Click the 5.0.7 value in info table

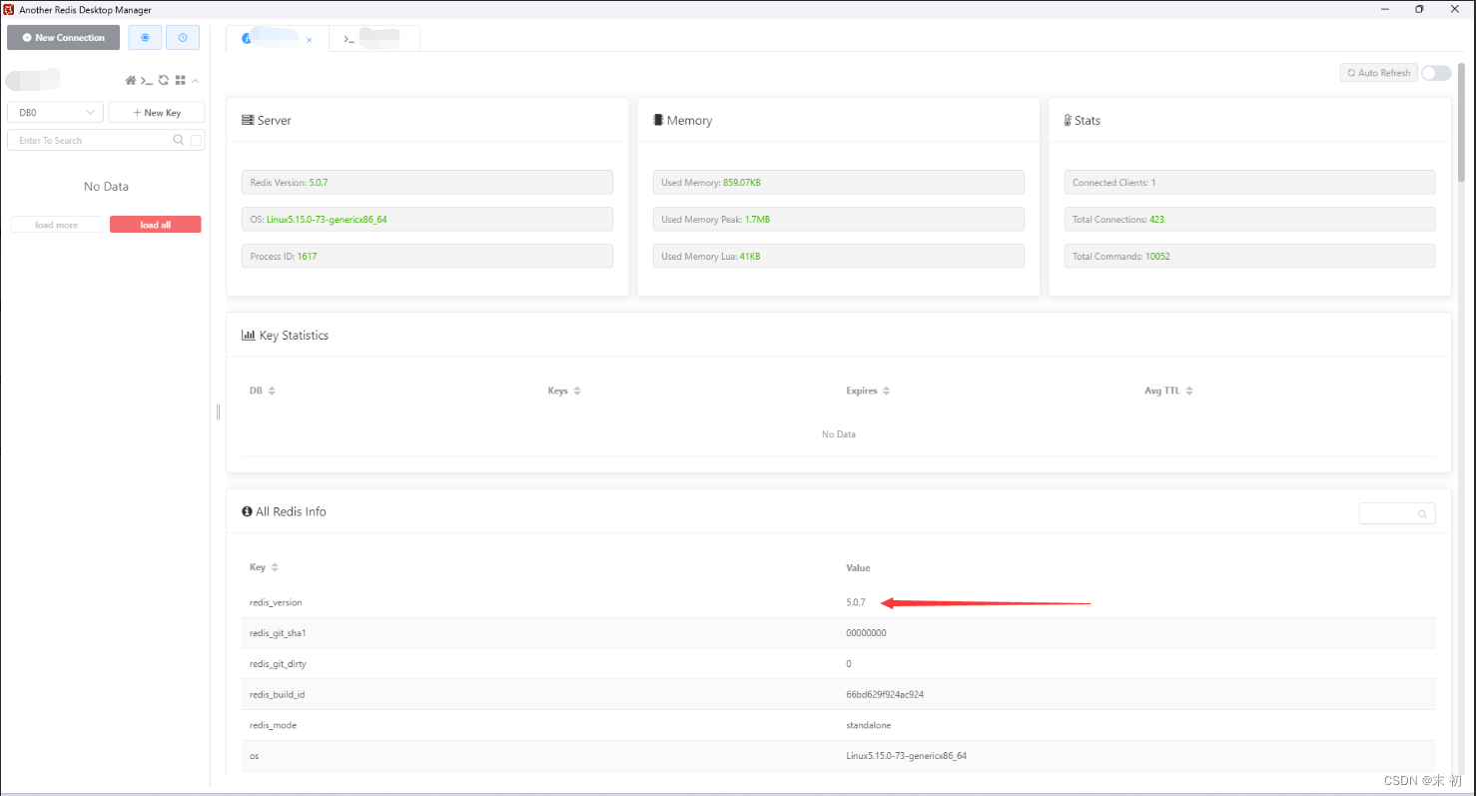pos(856,602)
